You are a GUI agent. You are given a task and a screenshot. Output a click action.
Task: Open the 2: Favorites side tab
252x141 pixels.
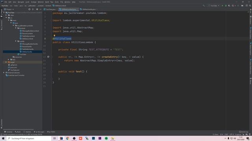pyautogui.click(x=2, y=124)
